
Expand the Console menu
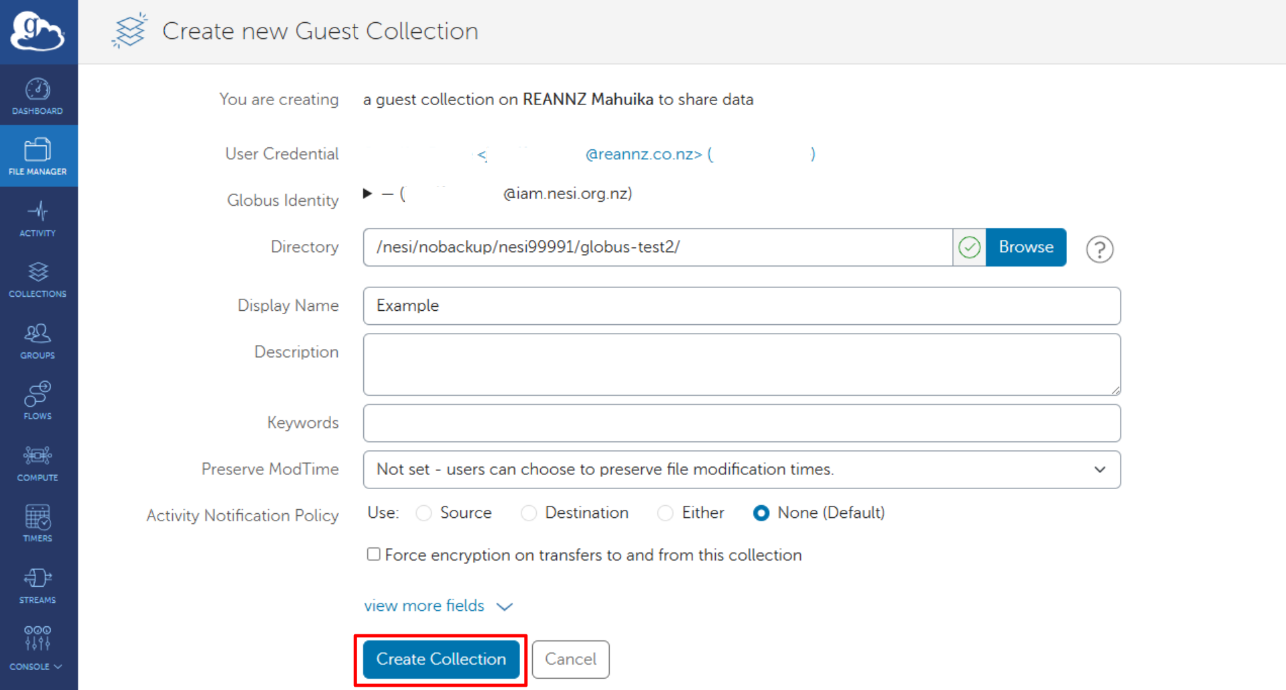pos(38,648)
